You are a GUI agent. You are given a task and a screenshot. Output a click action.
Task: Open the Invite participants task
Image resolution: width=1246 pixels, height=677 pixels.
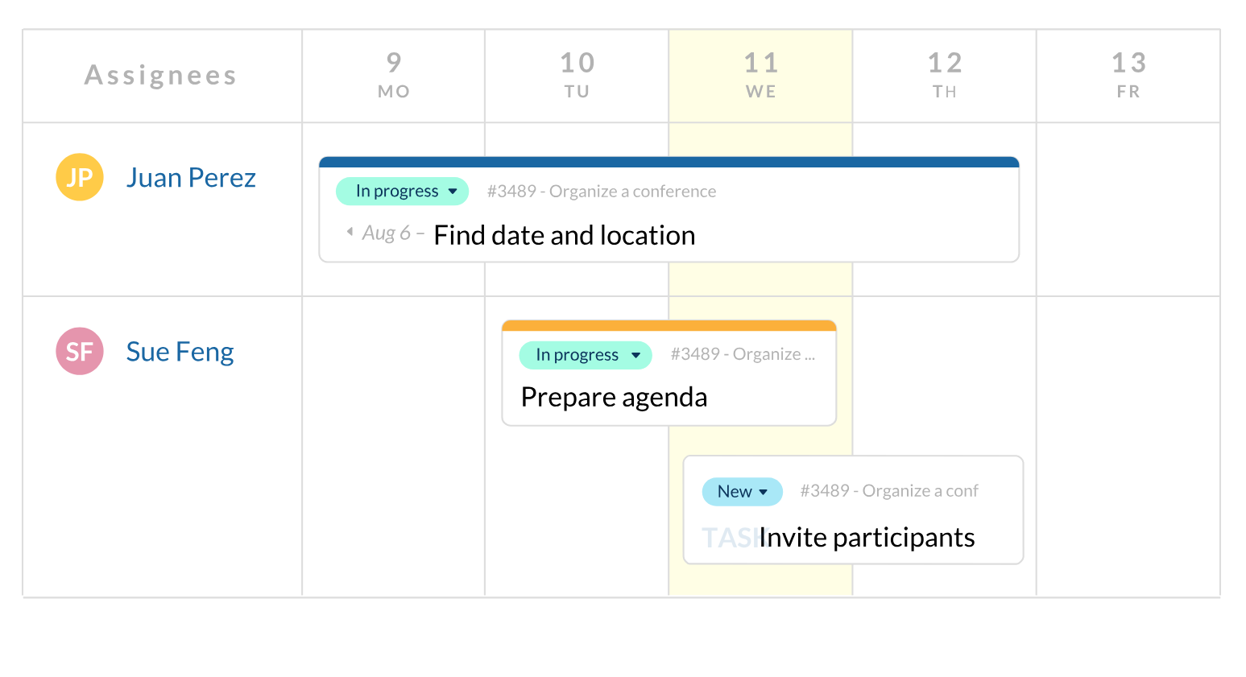pyautogui.click(x=867, y=538)
